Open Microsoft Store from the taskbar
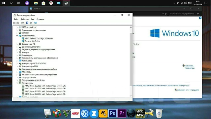Screen dimensions: 211x119 click(44, 3)
